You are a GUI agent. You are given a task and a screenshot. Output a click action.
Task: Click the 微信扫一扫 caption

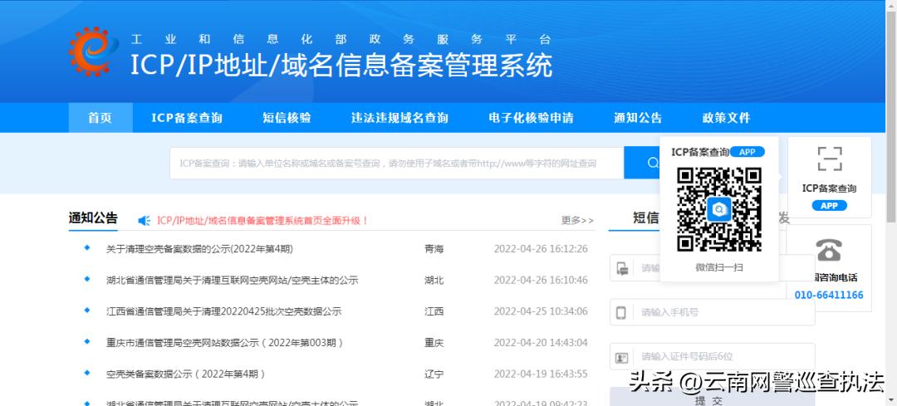click(x=719, y=267)
